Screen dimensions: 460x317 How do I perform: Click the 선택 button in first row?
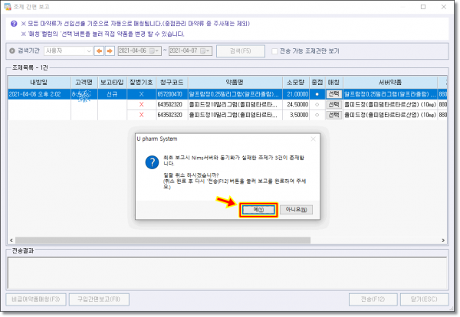tap(333, 94)
